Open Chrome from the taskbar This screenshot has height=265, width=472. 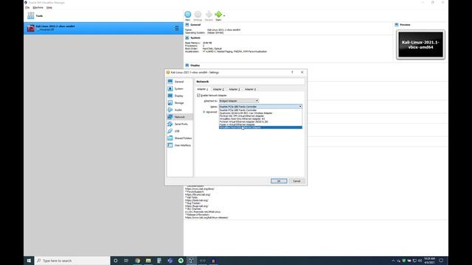click(138, 261)
